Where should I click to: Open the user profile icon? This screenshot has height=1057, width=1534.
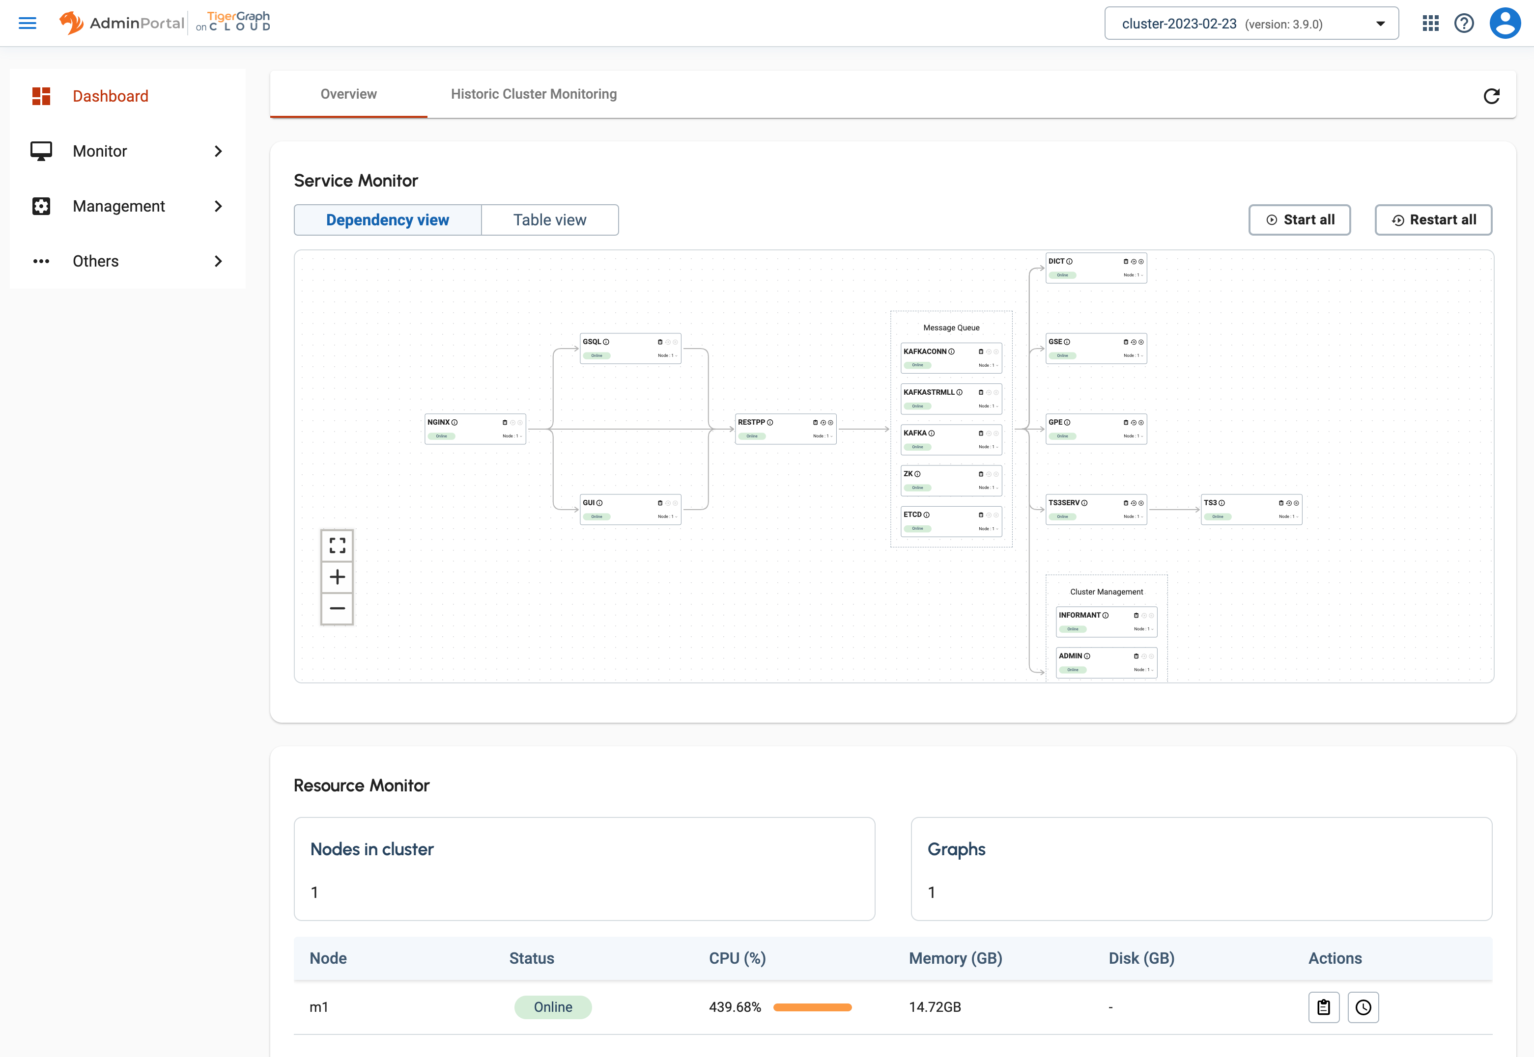tap(1505, 23)
